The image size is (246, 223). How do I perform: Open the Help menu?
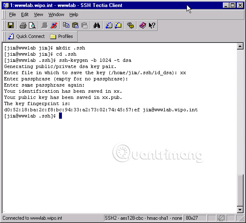(74, 14)
